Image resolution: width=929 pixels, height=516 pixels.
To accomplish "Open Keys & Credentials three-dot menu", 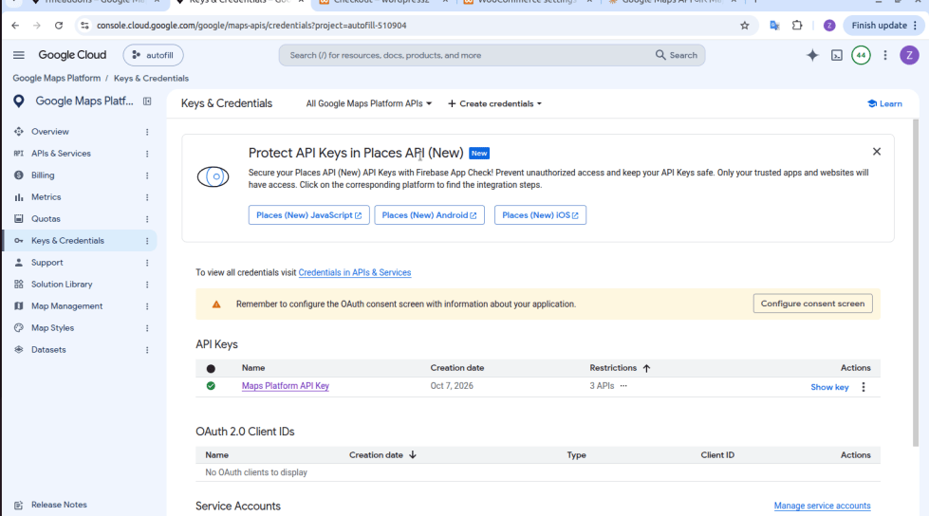I will 147,241.
